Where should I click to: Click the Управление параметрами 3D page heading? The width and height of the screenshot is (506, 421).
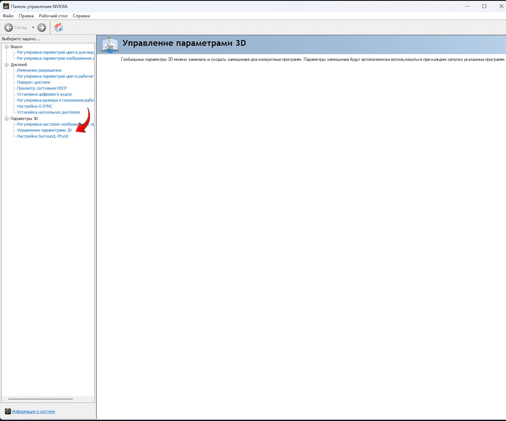[184, 43]
